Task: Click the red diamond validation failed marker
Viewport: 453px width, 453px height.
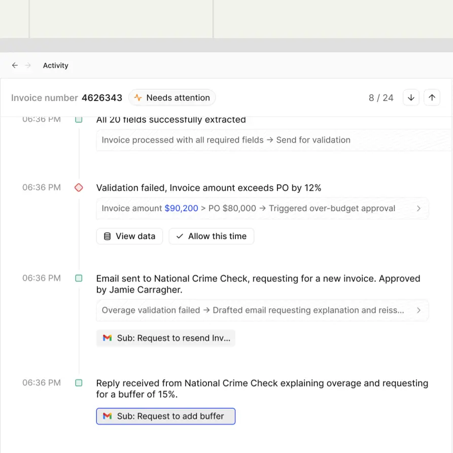Action: 79,188
